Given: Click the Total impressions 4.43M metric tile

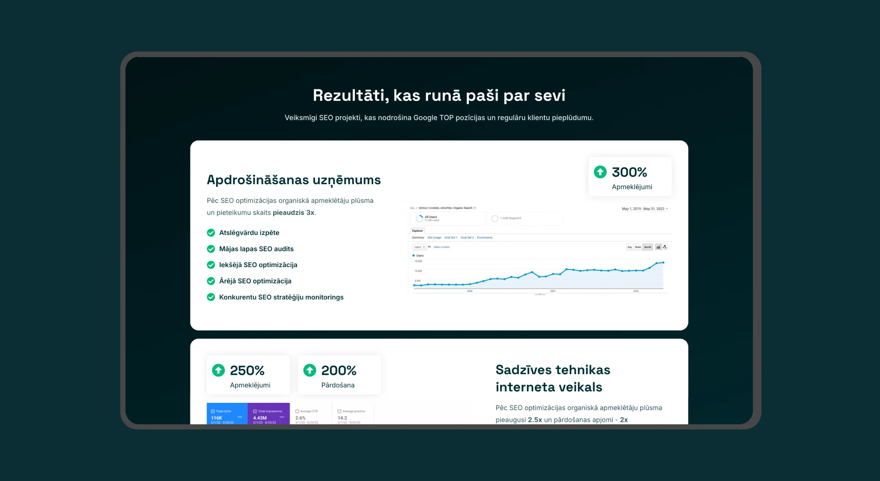Looking at the screenshot, I should (269, 414).
